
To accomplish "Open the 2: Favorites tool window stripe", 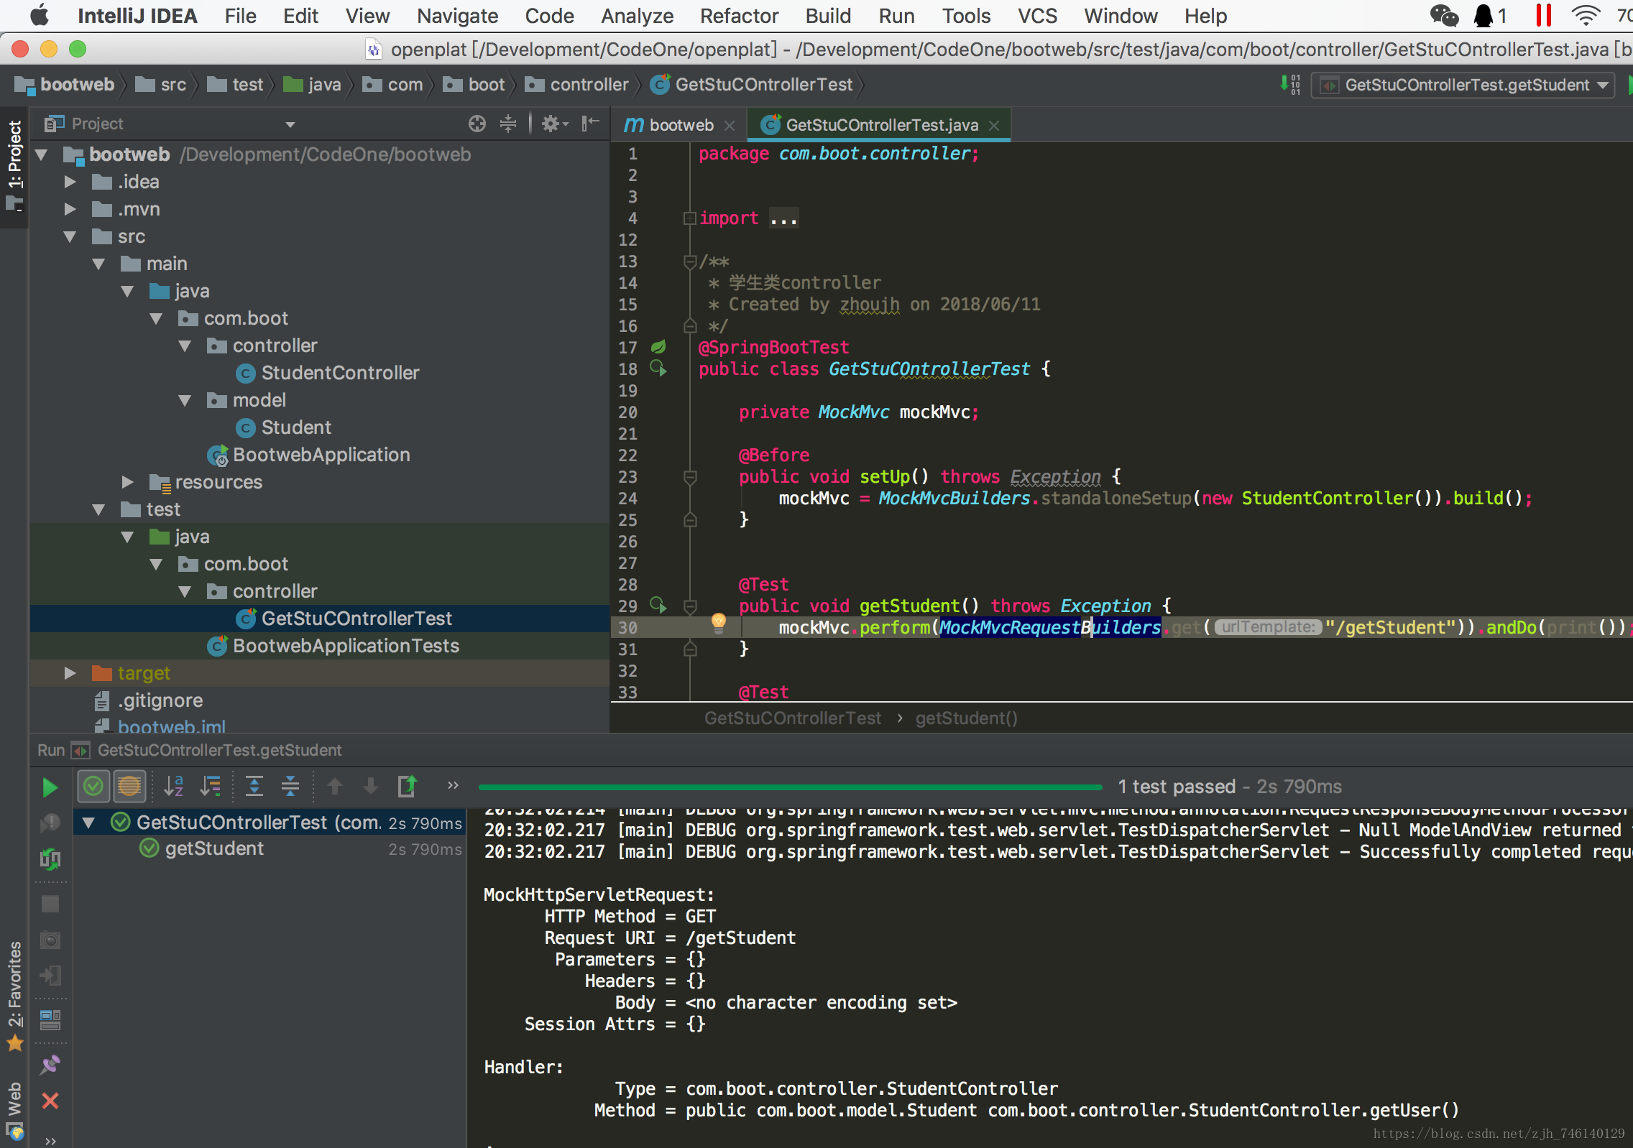I will 14,996.
